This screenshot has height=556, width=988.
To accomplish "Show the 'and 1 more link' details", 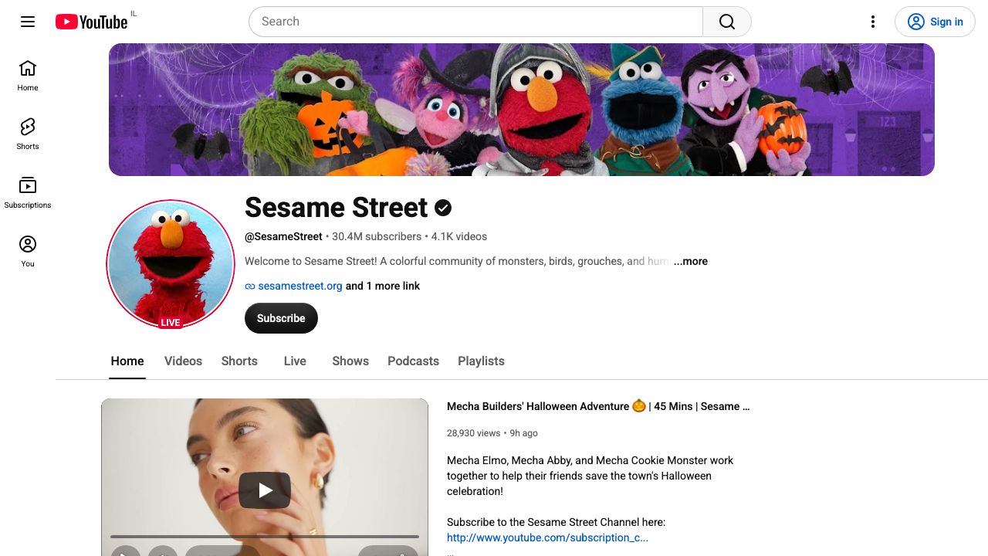I will click(383, 286).
